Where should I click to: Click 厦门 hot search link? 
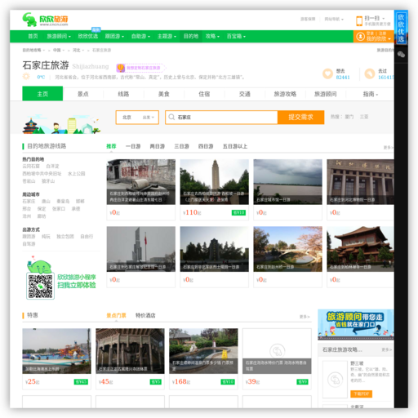coord(349,117)
